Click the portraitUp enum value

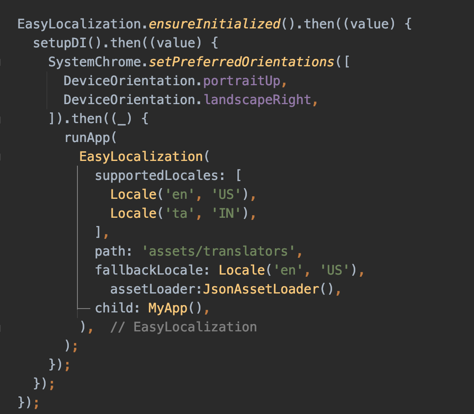tap(242, 81)
